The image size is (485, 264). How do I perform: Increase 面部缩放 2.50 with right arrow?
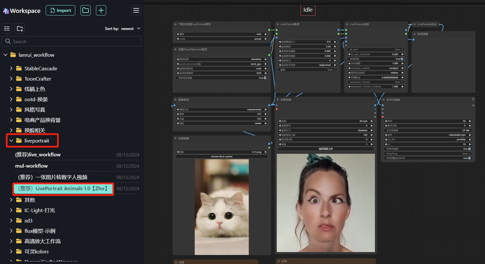335,46
